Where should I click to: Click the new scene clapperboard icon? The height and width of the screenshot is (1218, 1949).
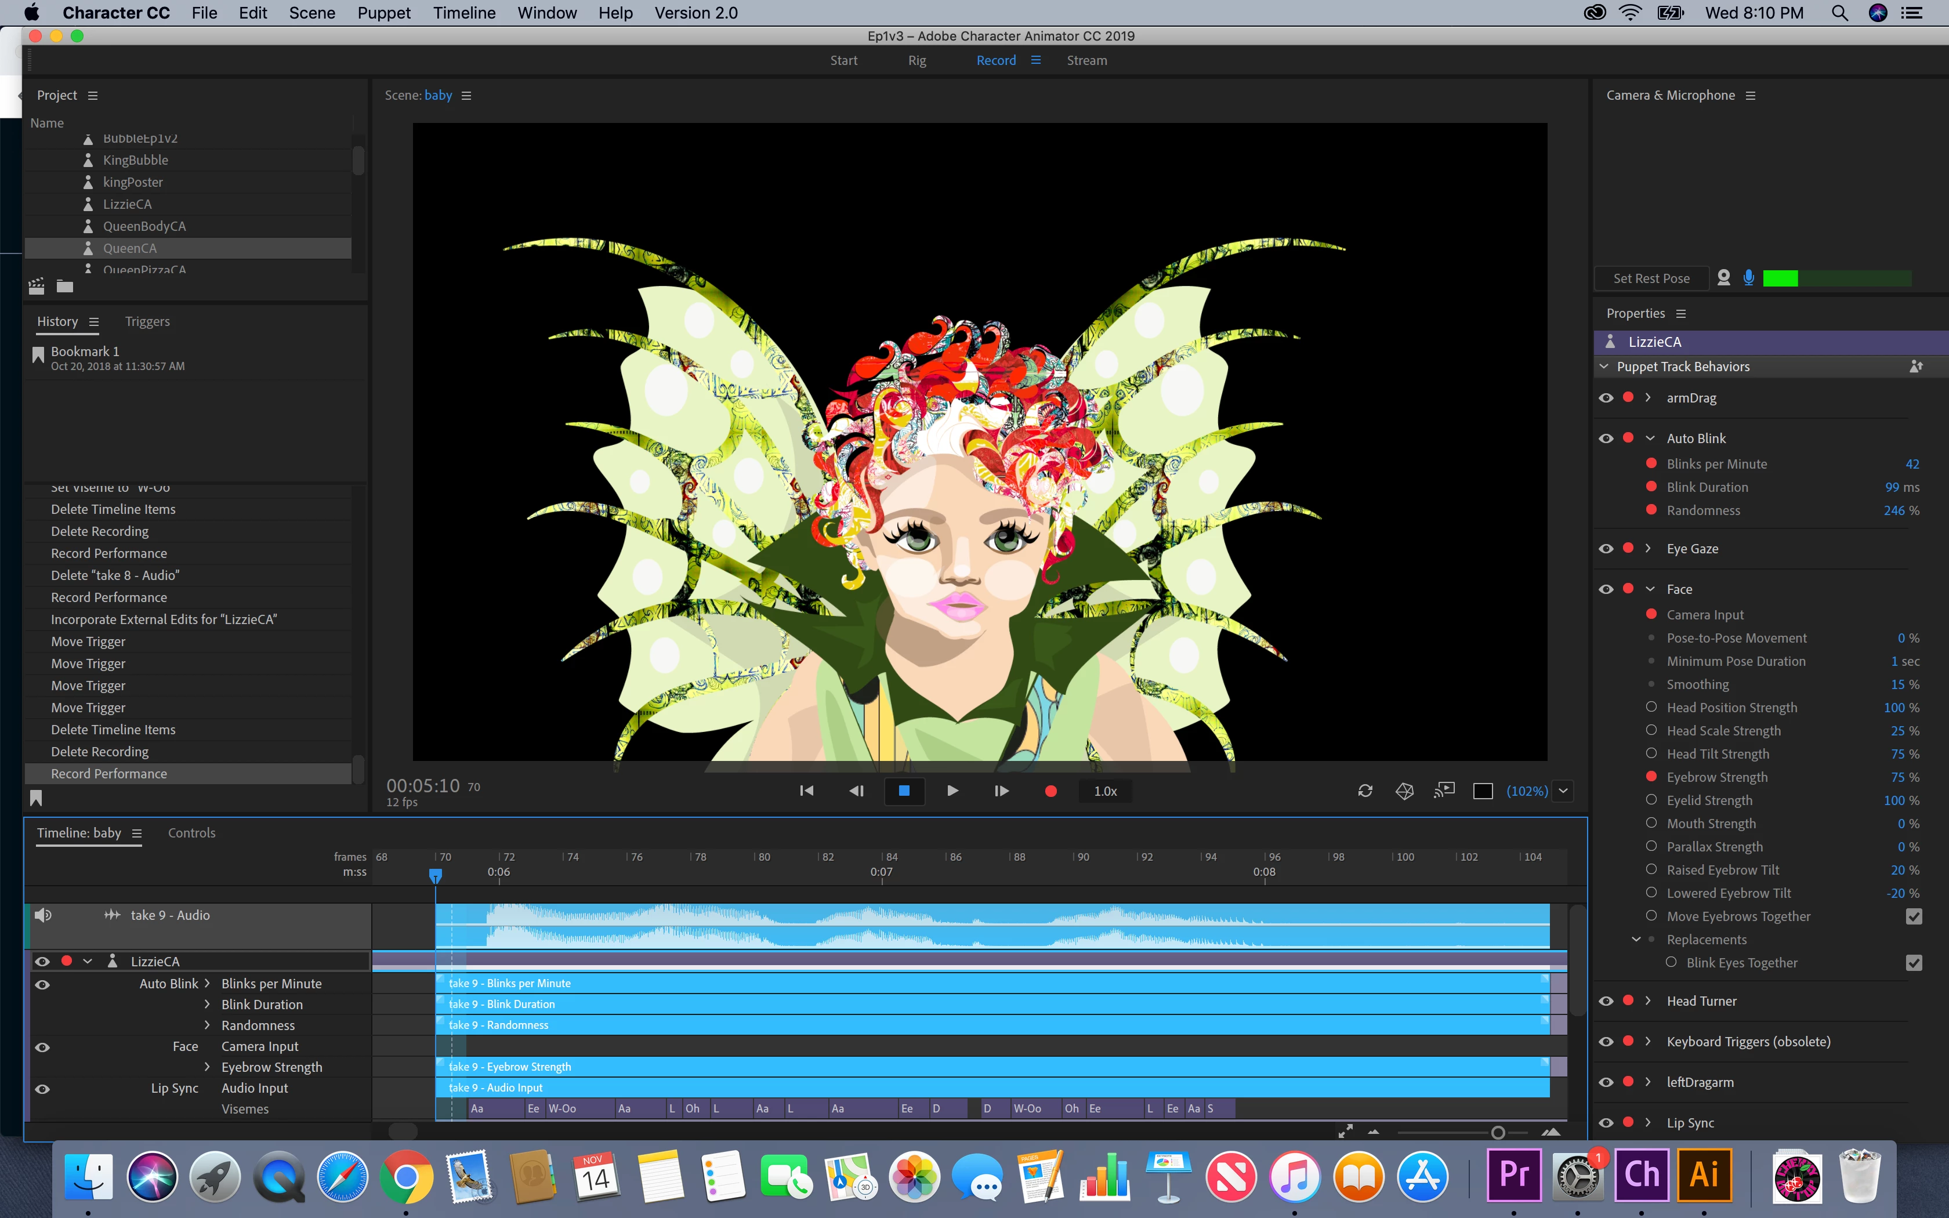coord(36,286)
